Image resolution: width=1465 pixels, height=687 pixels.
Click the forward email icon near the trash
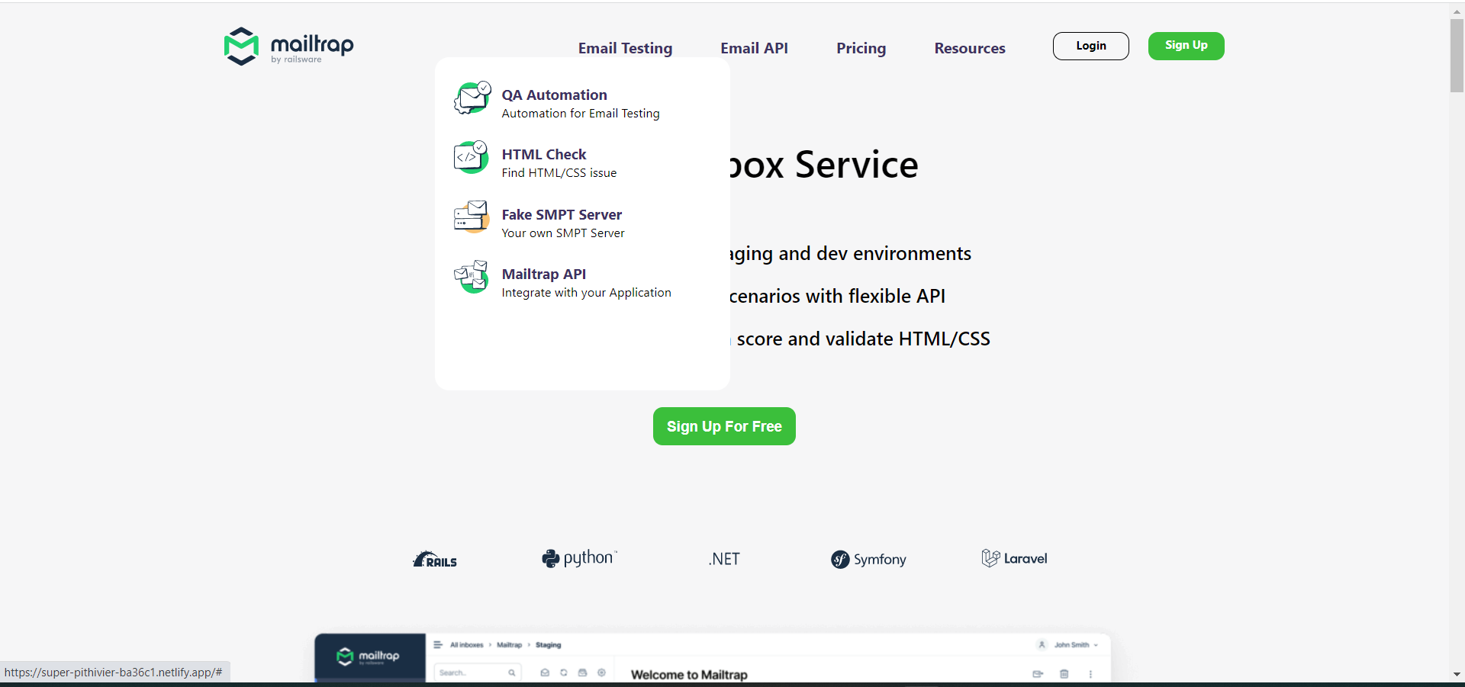pyautogui.click(x=1037, y=673)
